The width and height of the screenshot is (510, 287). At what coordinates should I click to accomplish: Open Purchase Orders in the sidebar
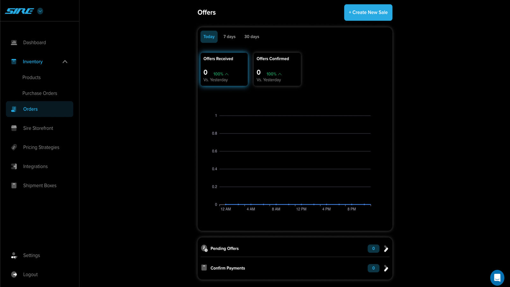coord(40,93)
